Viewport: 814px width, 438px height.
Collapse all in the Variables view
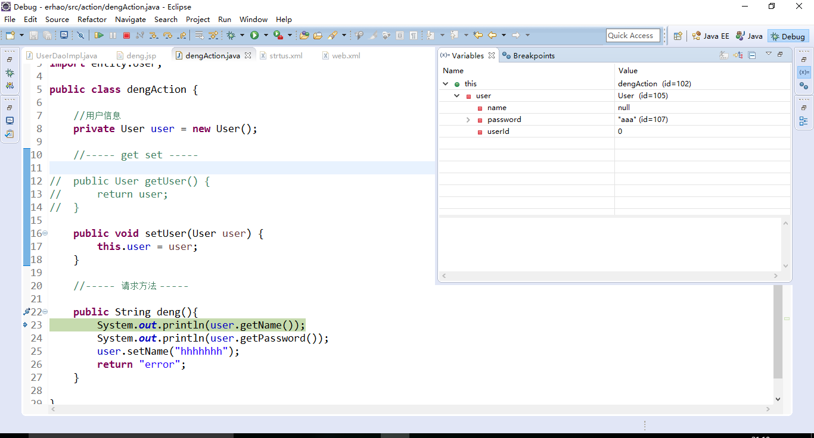tap(752, 55)
